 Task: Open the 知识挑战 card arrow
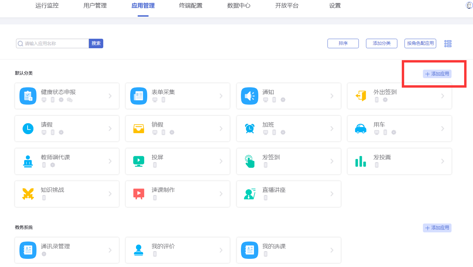[x=110, y=194]
